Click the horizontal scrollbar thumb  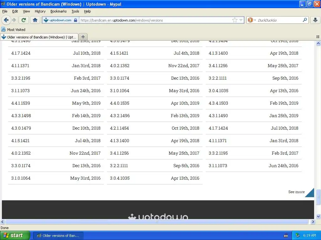(x=157, y=222)
